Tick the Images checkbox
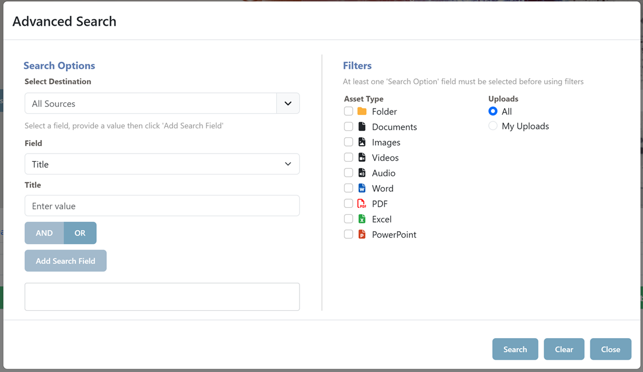 pos(348,142)
